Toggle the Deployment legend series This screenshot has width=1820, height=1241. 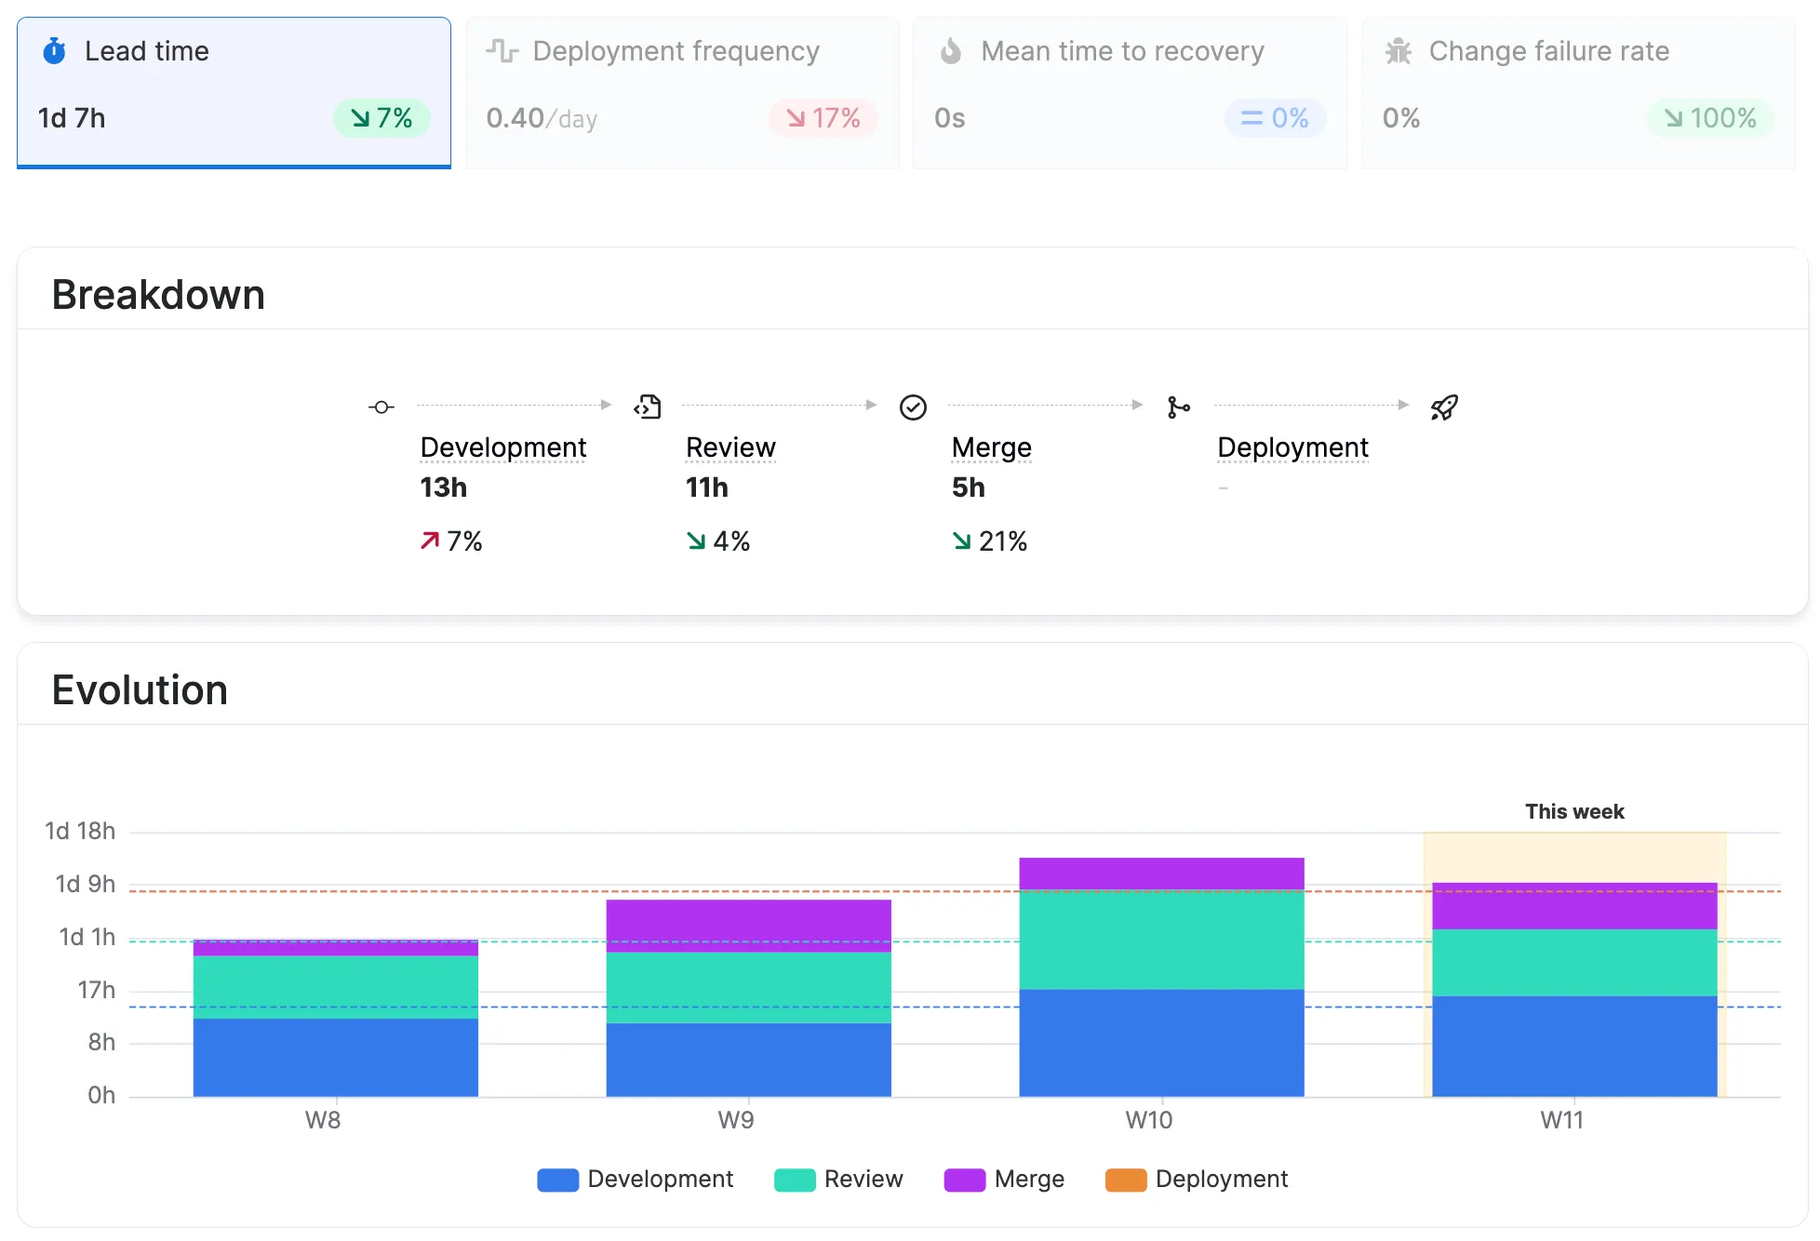[1197, 1180]
